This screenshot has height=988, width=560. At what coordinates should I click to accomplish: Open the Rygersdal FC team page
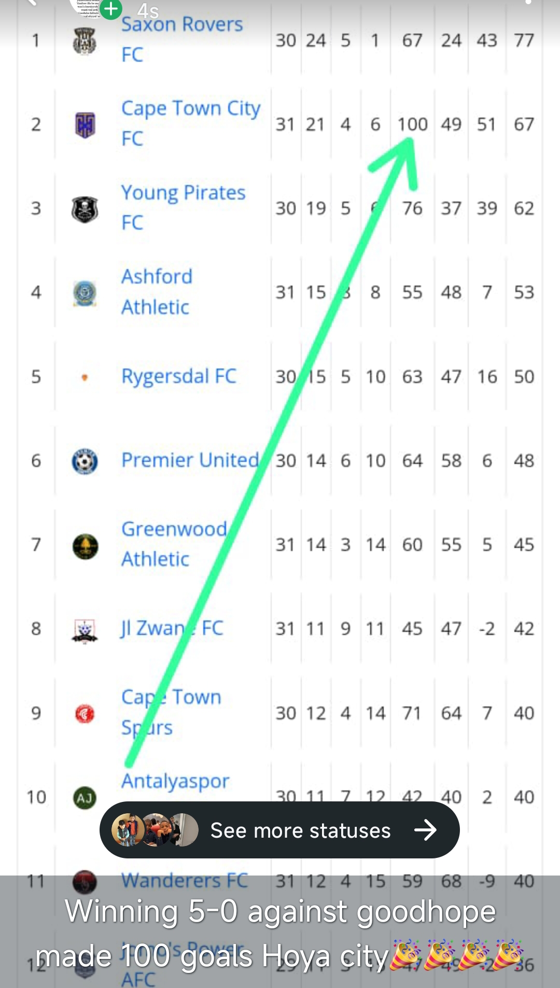pyautogui.click(x=179, y=376)
